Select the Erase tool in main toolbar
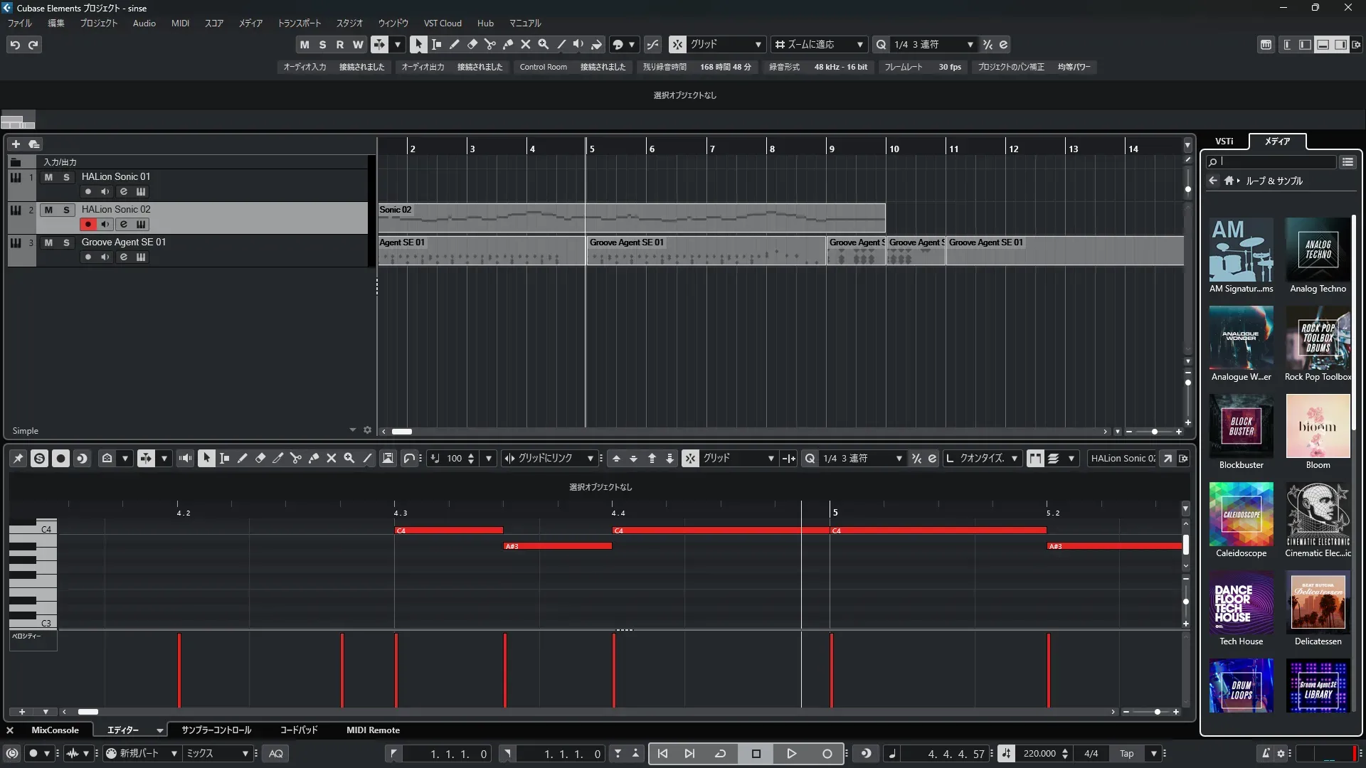 [x=472, y=45]
